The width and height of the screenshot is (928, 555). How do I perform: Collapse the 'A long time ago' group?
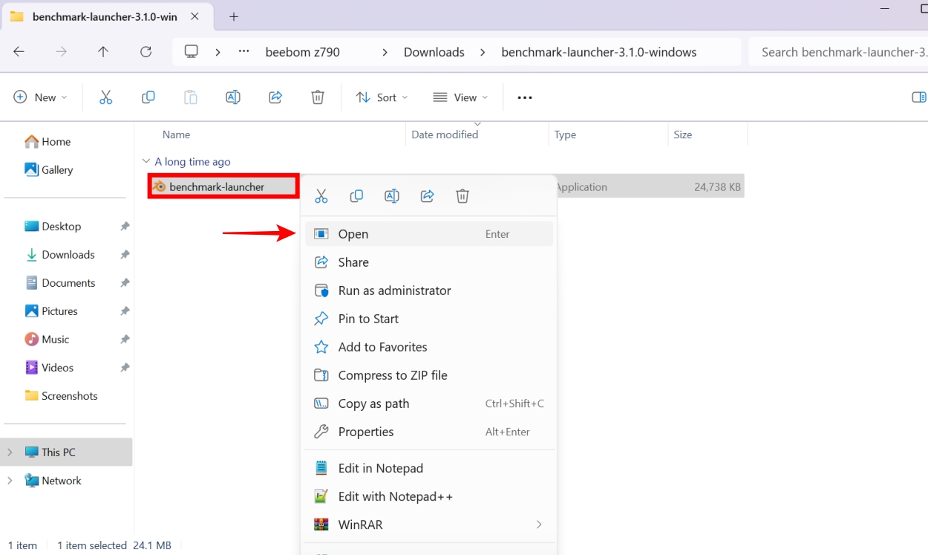[146, 162]
